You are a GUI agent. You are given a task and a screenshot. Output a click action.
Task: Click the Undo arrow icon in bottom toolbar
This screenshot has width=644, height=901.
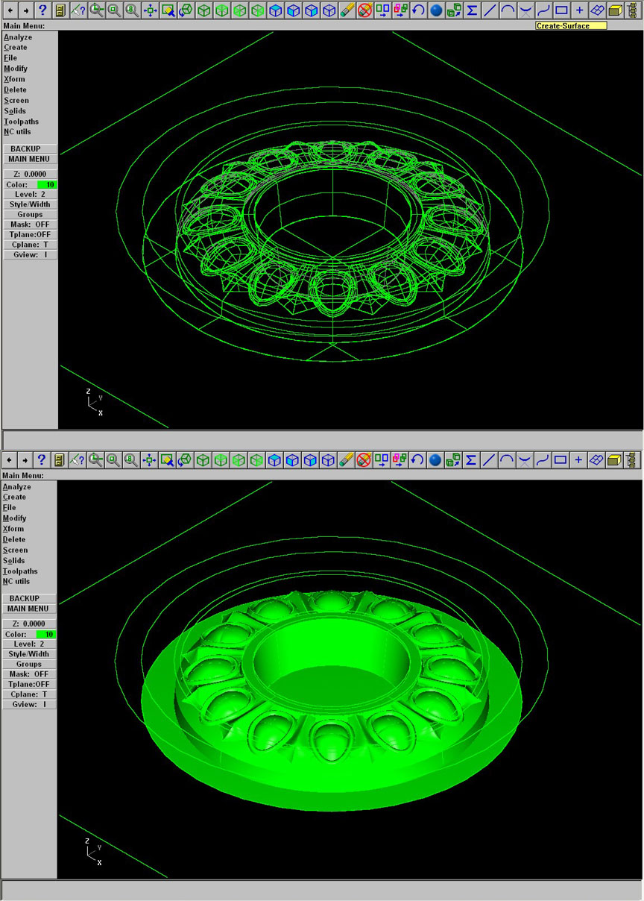point(417,460)
